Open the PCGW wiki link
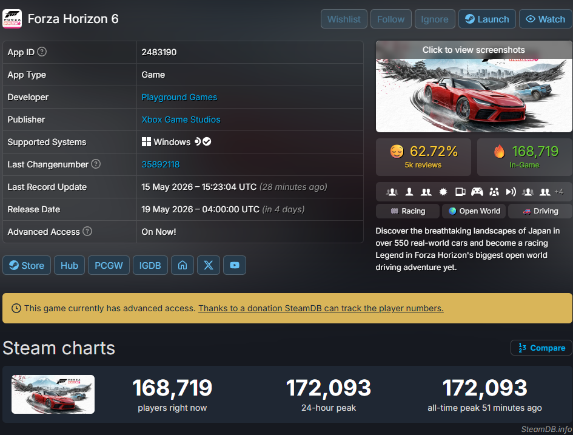Screen dimensions: 573x435 tap(109, 265)
